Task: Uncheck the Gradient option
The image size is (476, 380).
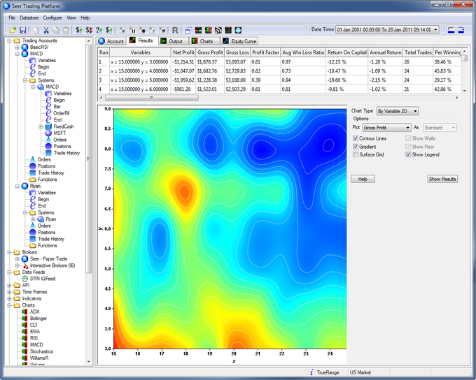Action: (x=356, y=147)
